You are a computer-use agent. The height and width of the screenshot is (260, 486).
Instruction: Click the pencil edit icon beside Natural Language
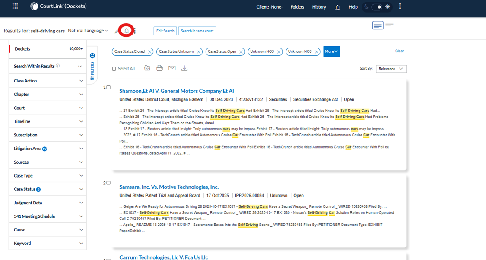tap(117, 31)
